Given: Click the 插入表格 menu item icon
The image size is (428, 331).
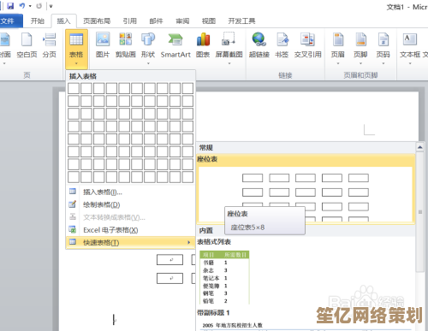Looking at the screenshot, I should [x=73, y=192].
